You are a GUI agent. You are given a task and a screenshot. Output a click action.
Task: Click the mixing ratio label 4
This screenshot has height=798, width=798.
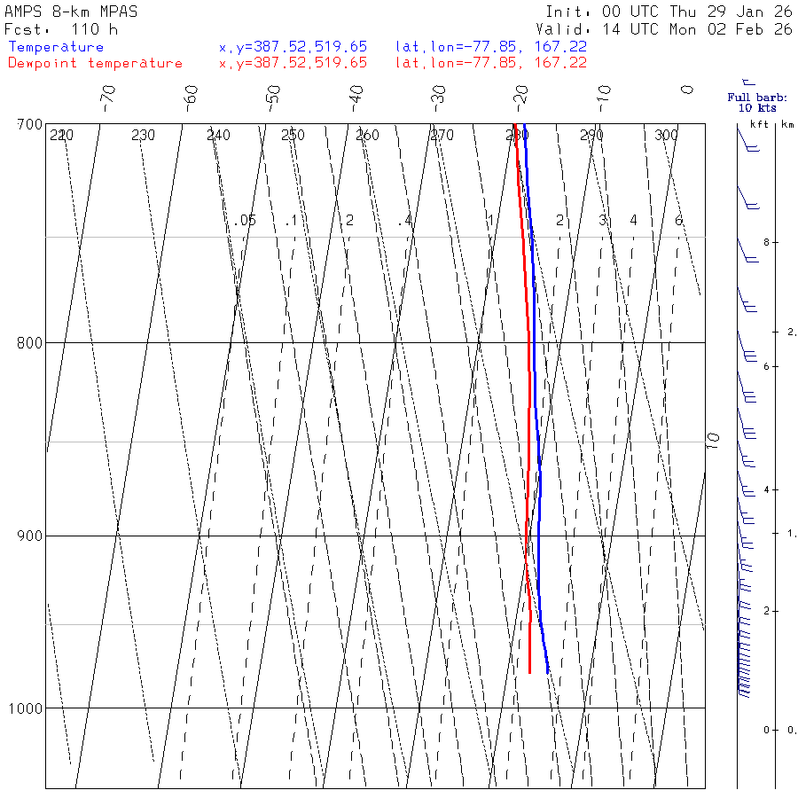point(633,220)
